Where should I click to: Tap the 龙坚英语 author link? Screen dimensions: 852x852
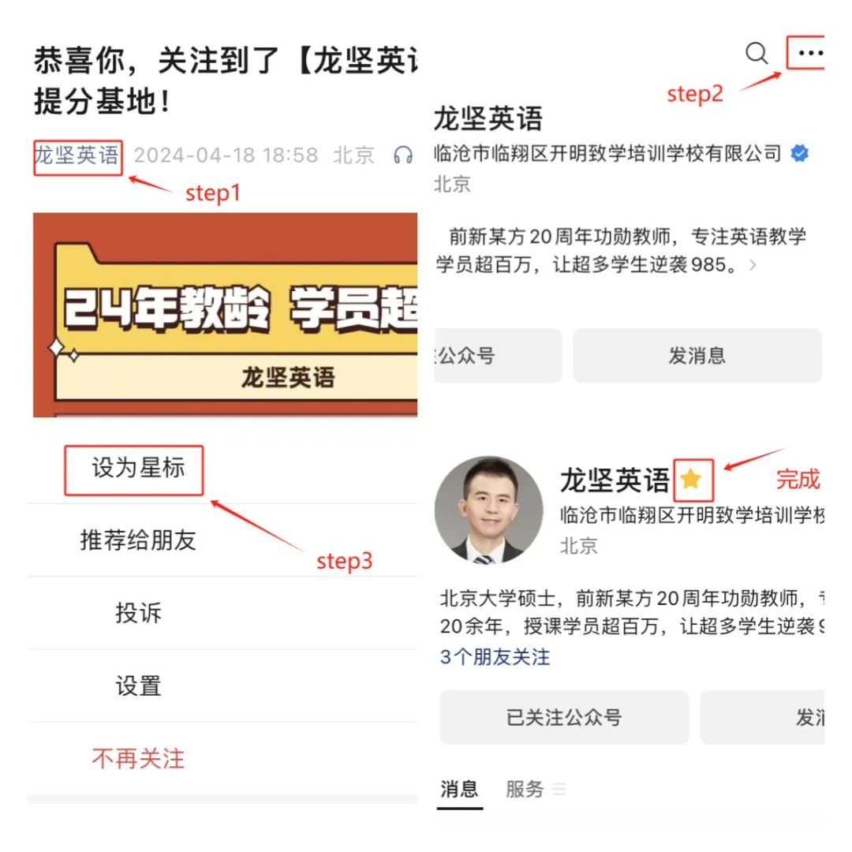coord(77,155)
